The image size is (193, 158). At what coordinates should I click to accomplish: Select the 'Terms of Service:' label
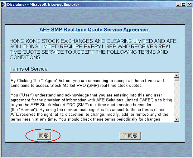click(29, 69)
